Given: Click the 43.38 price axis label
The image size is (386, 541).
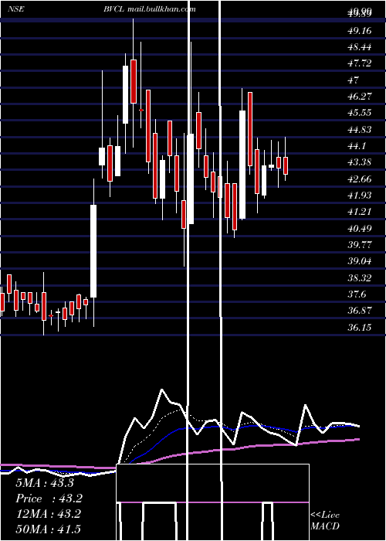Looking at the screenshot, I should [360, 162].
